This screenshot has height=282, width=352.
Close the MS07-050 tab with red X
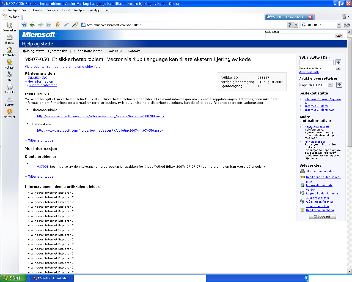(x=310, y=17)
